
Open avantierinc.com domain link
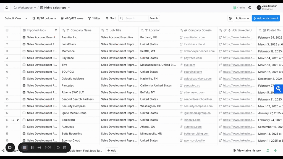pos(194,37)
